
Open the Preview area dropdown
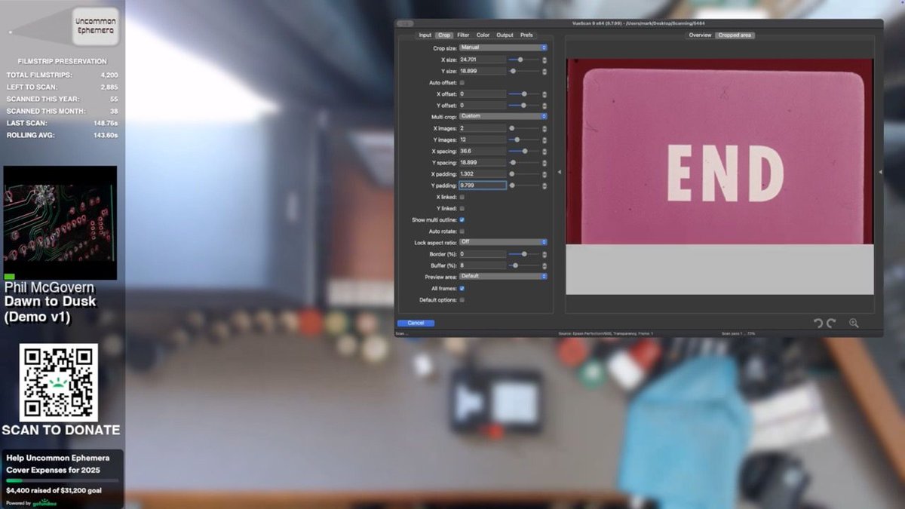[503, 277]
